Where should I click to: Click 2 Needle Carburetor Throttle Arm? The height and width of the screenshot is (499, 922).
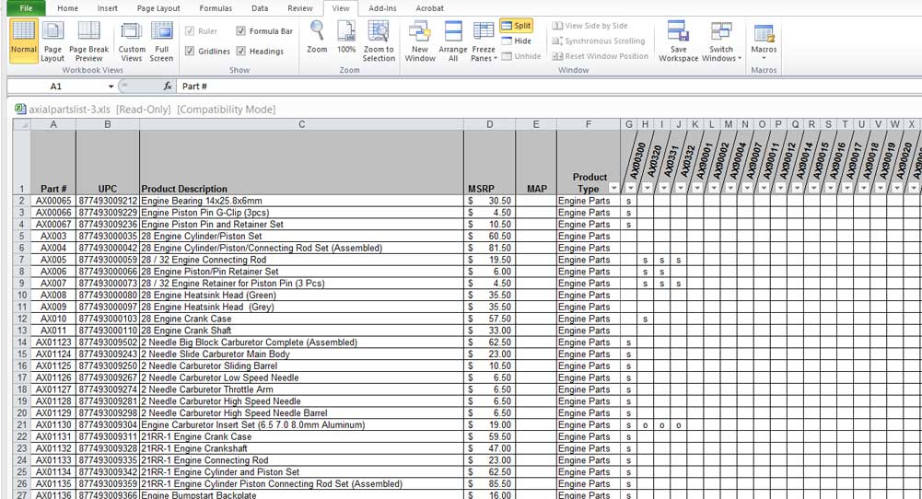[301, 389]
